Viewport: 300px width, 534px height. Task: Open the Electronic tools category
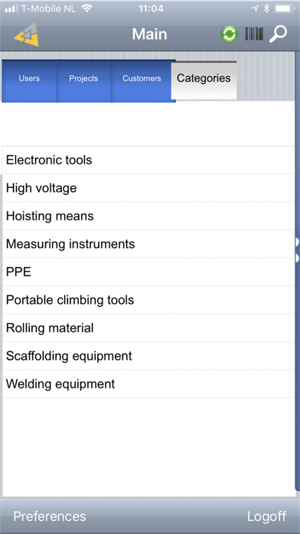pos(148,160)
